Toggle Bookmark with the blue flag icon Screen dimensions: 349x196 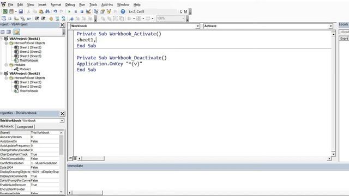[71, 19]
